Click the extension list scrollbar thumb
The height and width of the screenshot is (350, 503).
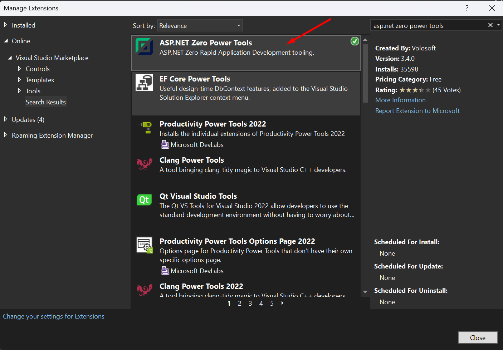point(365,73)
